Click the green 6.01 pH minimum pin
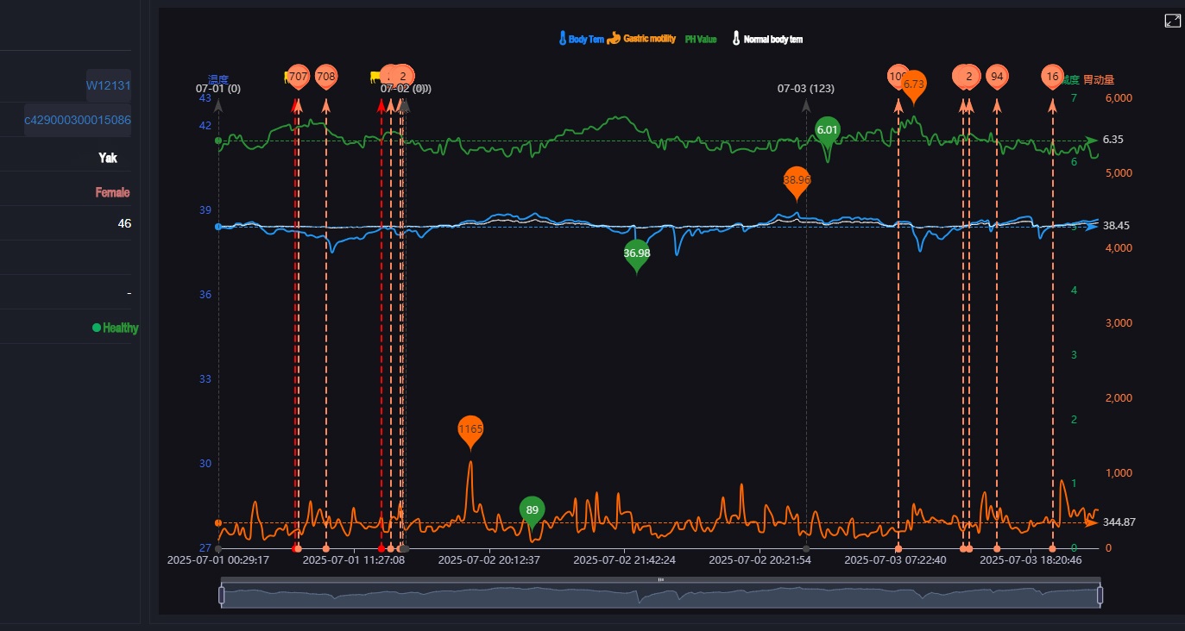Viewport: 1185px width, 631px height. (828, 130)
